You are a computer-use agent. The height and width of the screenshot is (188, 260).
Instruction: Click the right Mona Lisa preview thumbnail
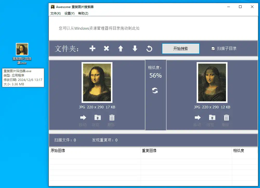(212, 82)
